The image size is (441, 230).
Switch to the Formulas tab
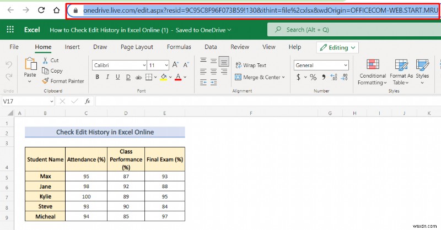(x=179, y=47)
